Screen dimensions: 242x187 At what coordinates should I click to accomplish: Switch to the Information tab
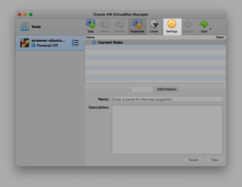click(166, 89)
